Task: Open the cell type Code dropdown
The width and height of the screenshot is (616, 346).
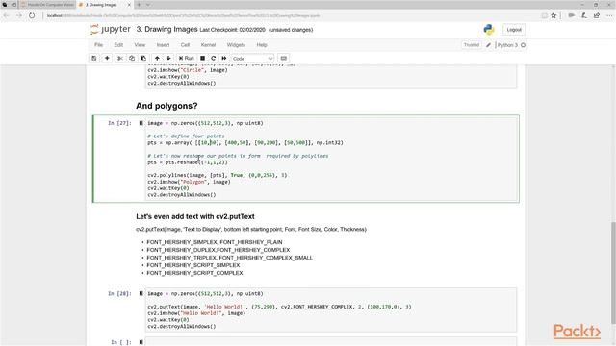Action: tap(252, 59)
